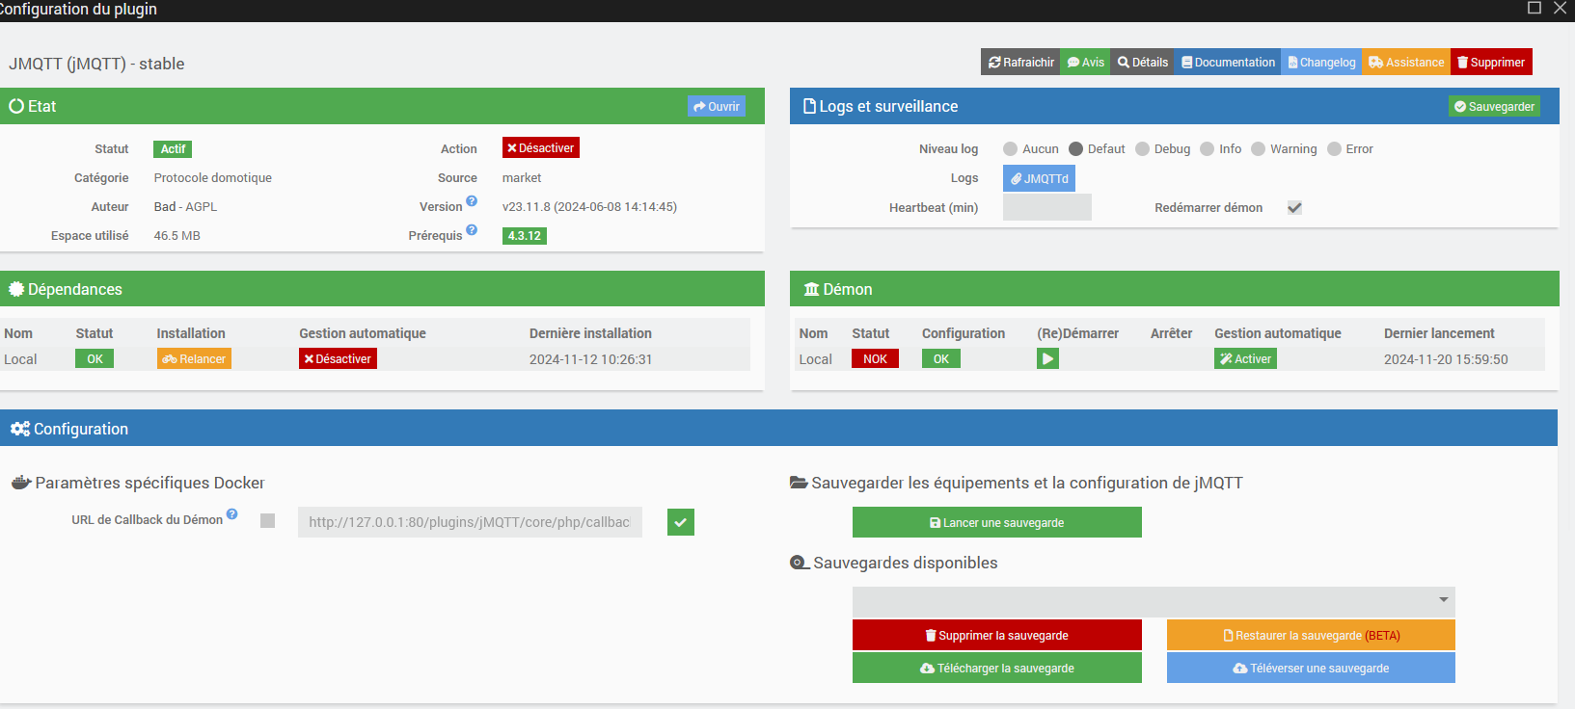Screen dimensions: 1575x709
Task: Click Relancer to reinstall dependencies
Action: [194, 358]
